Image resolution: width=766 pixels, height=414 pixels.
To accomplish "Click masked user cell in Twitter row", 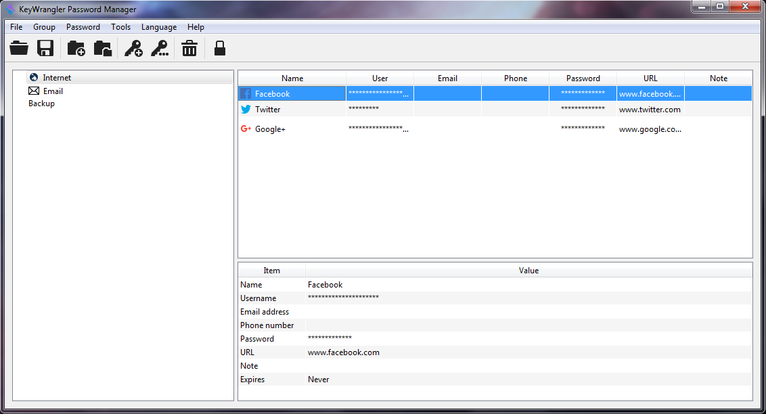I will click(380, 108).
